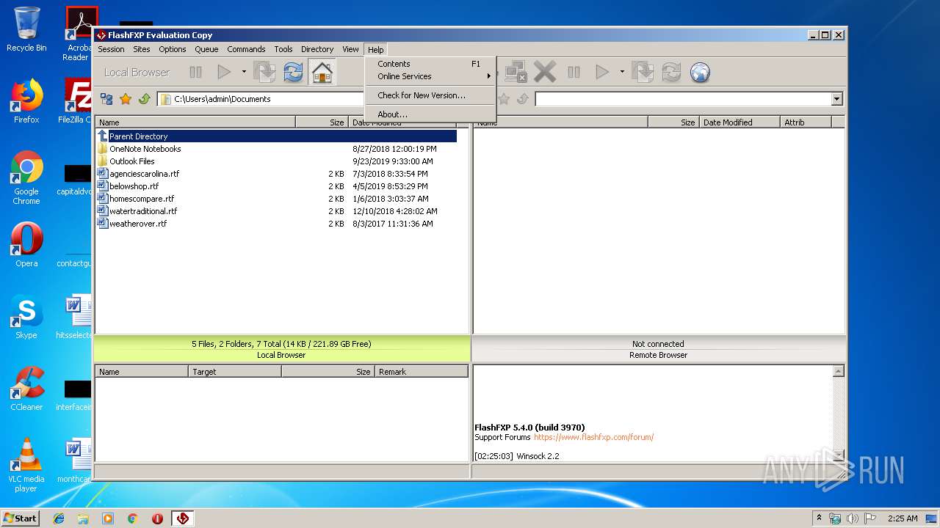Sort remote list by Date Modified
The image size is (940, 528).
[739, 122]
